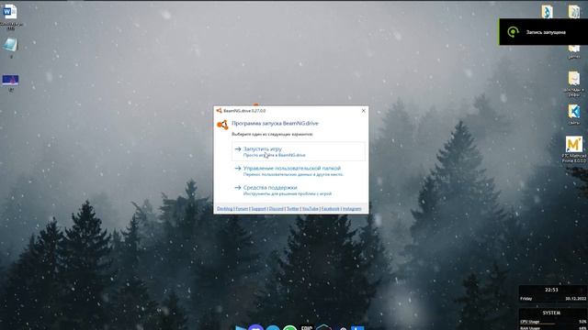Open the Forum link in launcher
The image size is (588, 330).
click(x=242, y=209)
